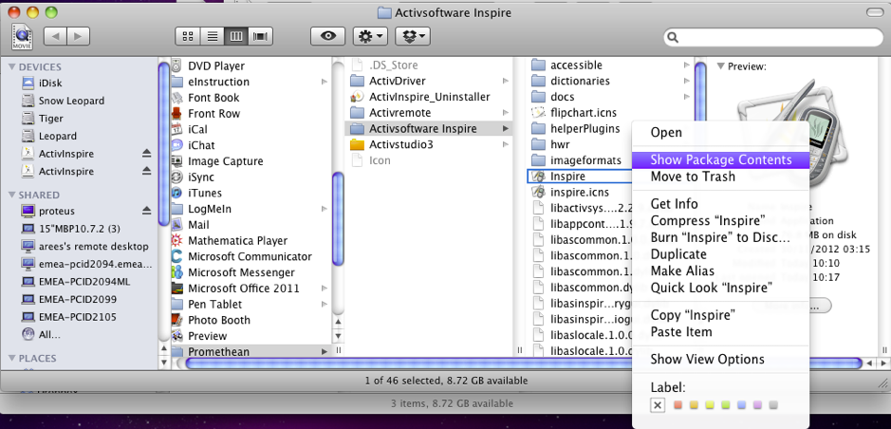Open the Action gear menu
The width and height of the screenshot is (891, 429).
pos(370,36)
